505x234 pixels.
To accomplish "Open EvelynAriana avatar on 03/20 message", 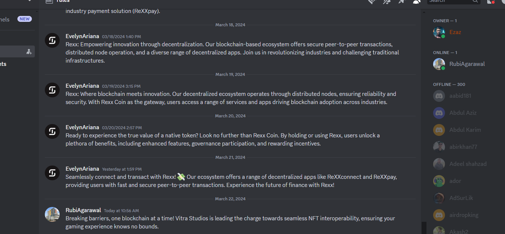I will click(x=52, y=131).
